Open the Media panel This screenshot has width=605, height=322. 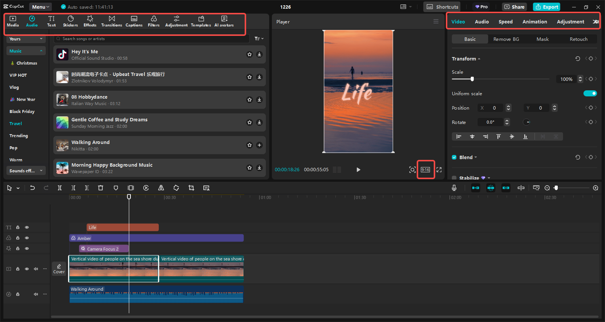(x=13, y=21)
